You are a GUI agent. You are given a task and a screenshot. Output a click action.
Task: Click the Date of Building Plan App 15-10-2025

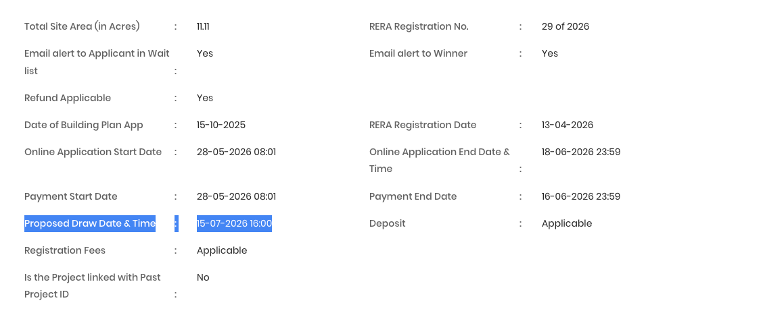(221, 125)
